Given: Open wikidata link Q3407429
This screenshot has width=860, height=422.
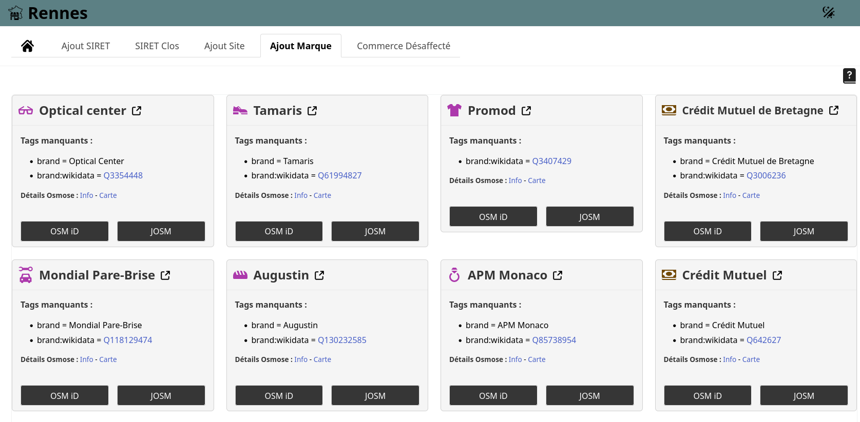Looking at the screenshot, I should coord(552,161).
